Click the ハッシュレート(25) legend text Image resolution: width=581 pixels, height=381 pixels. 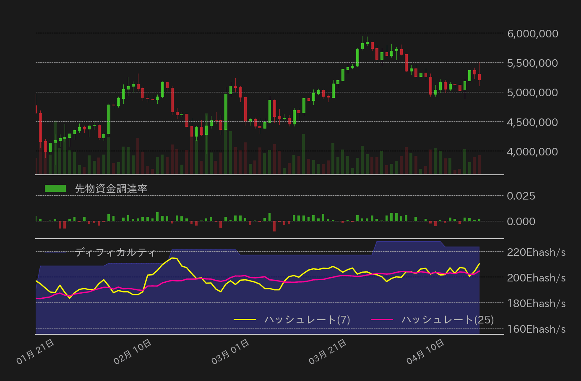[x=447, y=319]
